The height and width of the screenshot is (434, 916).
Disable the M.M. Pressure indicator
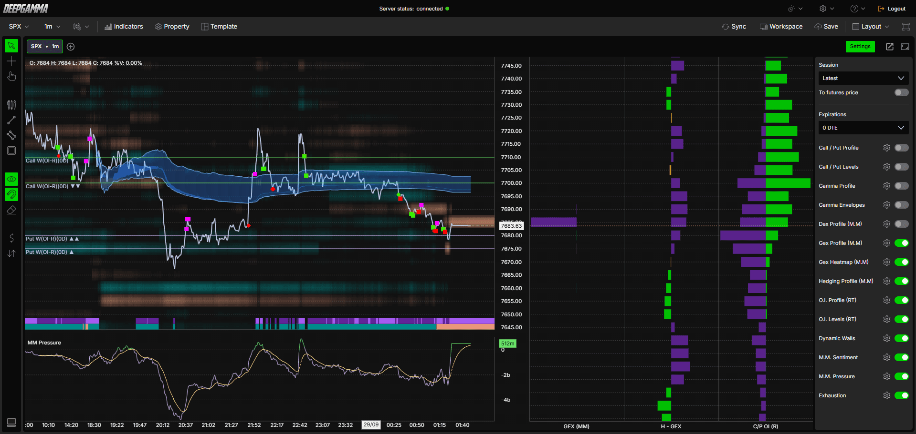[902, 376]
